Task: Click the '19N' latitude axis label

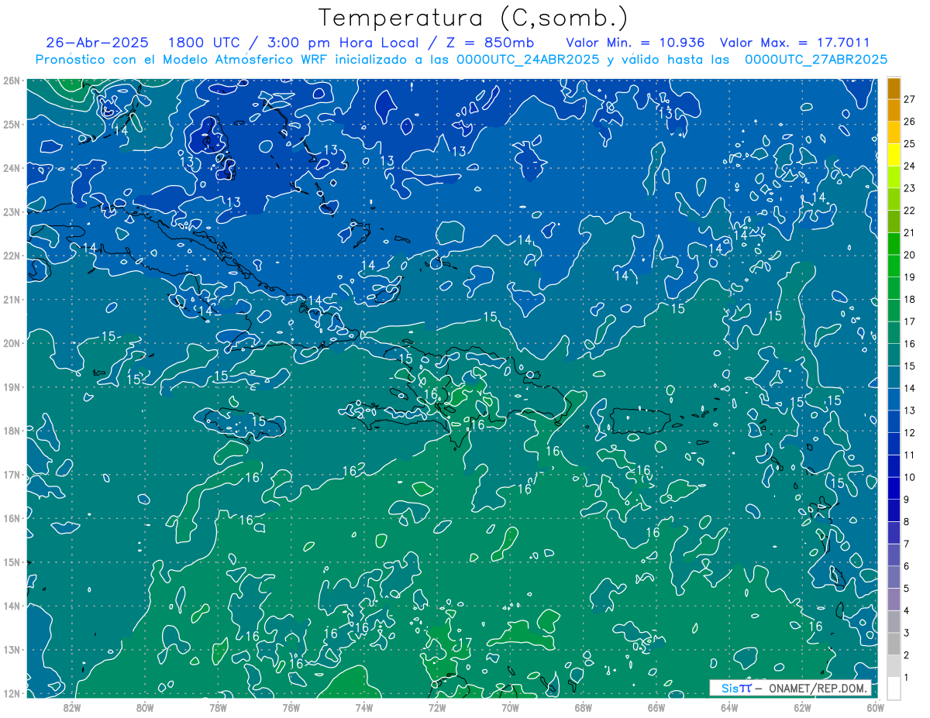Action: pyautogui.click(x=12, y=387)
